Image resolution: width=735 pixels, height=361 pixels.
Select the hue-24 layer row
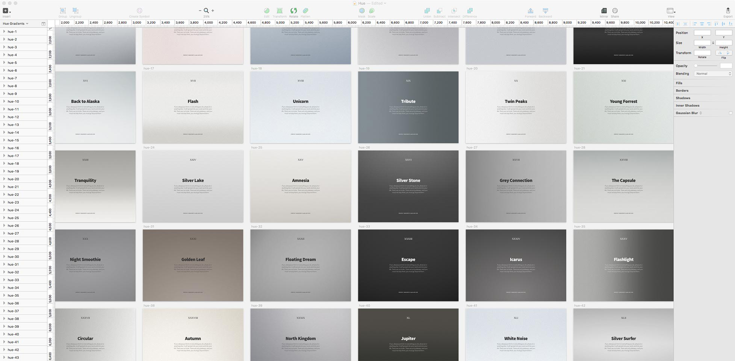point(24,210)
